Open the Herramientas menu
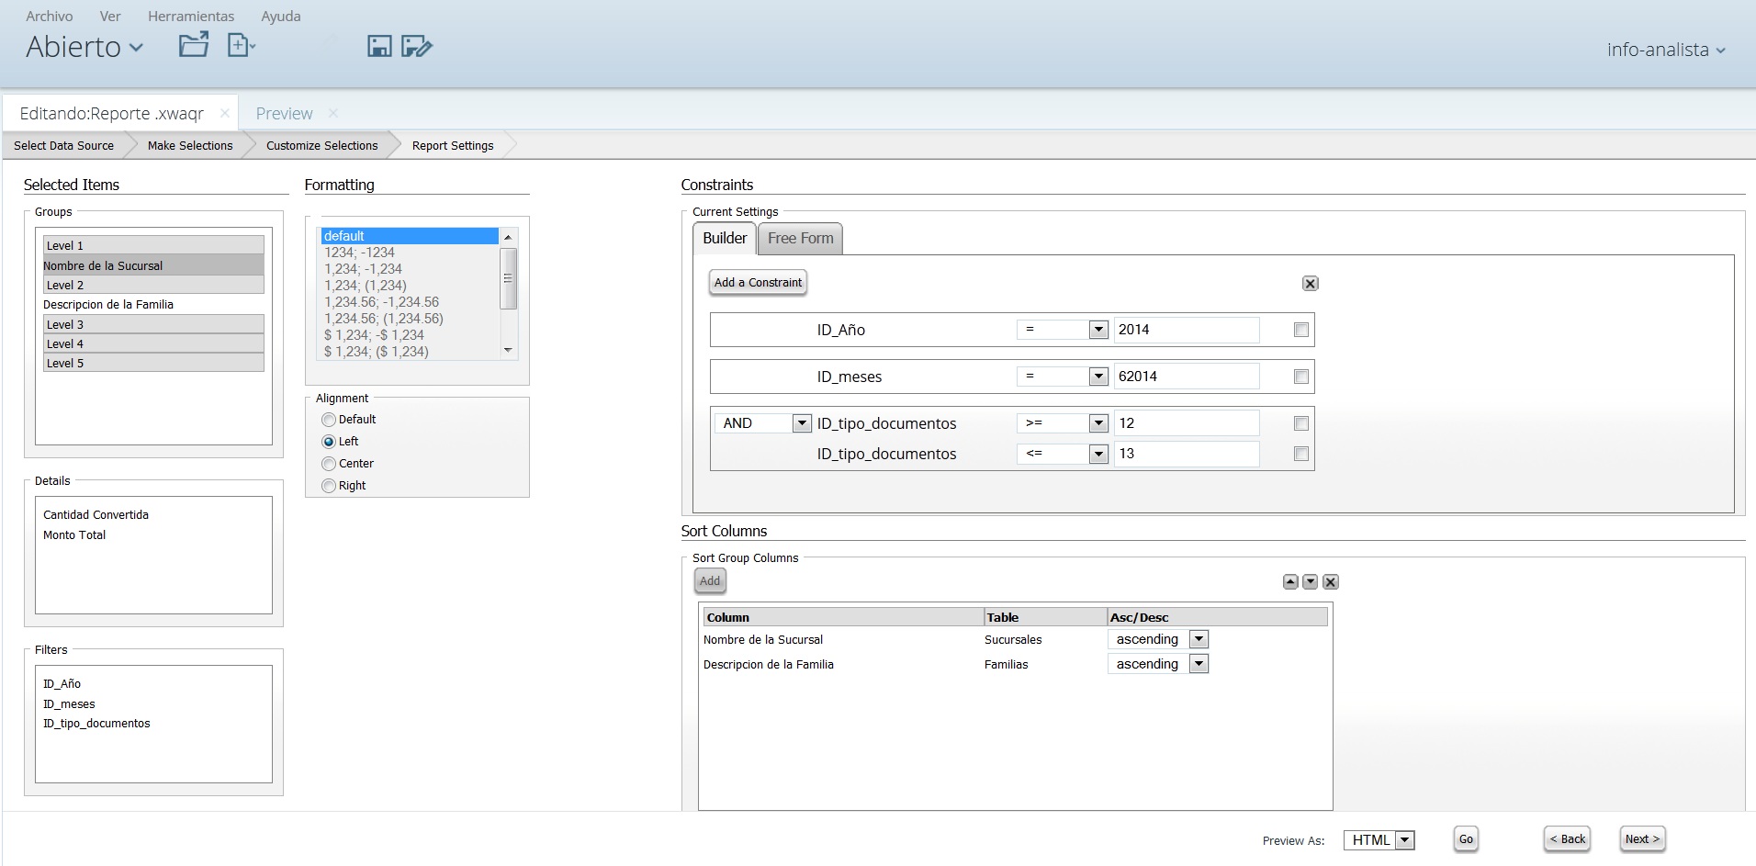This screenshot has height=866, width=1756. (191, 17)
